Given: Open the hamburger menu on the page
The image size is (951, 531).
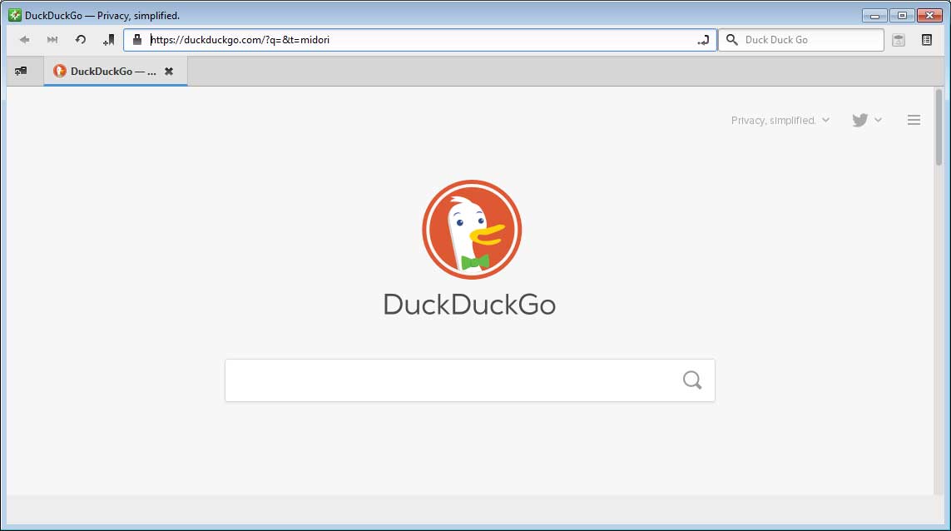Looking at the screenshot, I should 914,120.
